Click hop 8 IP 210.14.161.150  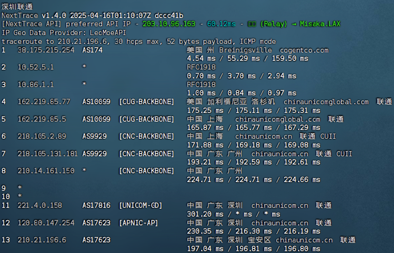point(46,171)
